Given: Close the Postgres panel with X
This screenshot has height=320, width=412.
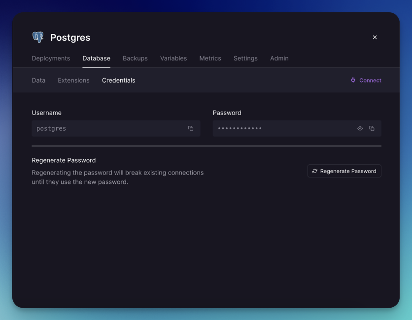Looking at the screenshot, I should point(375,37).
